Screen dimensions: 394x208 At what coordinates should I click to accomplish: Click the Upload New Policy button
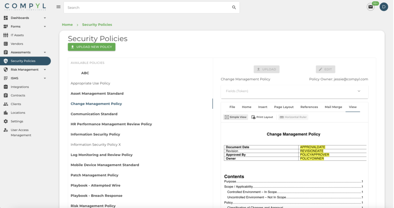coord(92,47)
